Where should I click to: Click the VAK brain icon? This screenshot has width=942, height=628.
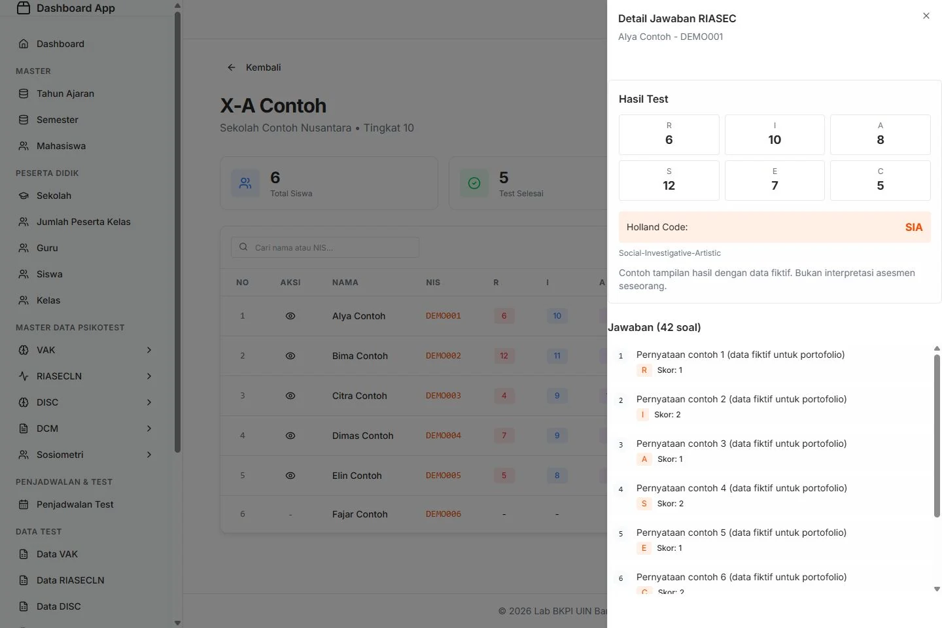(24, 350)
